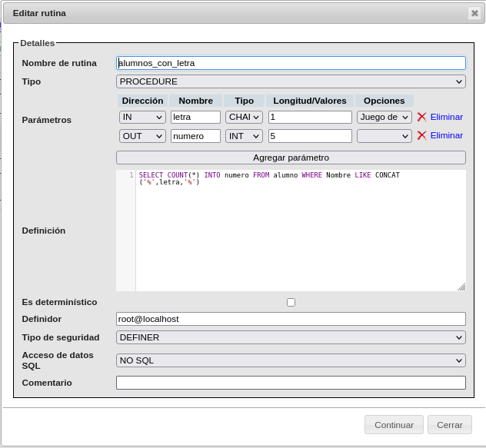The width and height of the screenshot is (486, 448).
Task: Expand the Tipo de seguridad DEFINER dropdown
Action: point(291,337)
